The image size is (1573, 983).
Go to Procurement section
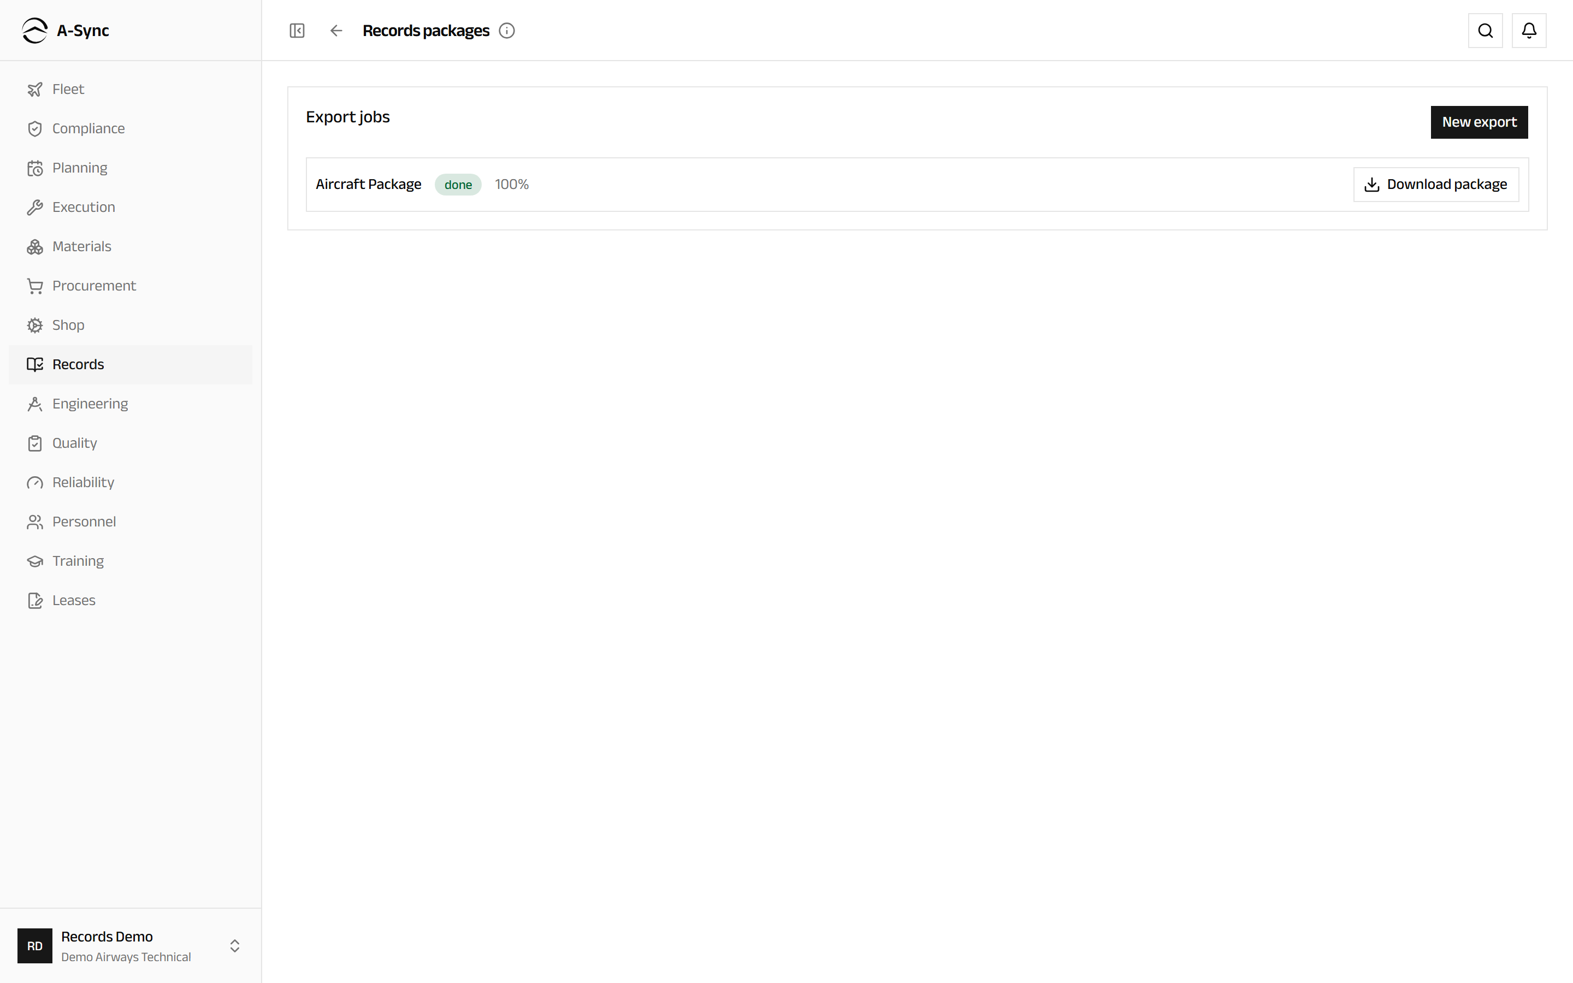[x=131, y=286]
